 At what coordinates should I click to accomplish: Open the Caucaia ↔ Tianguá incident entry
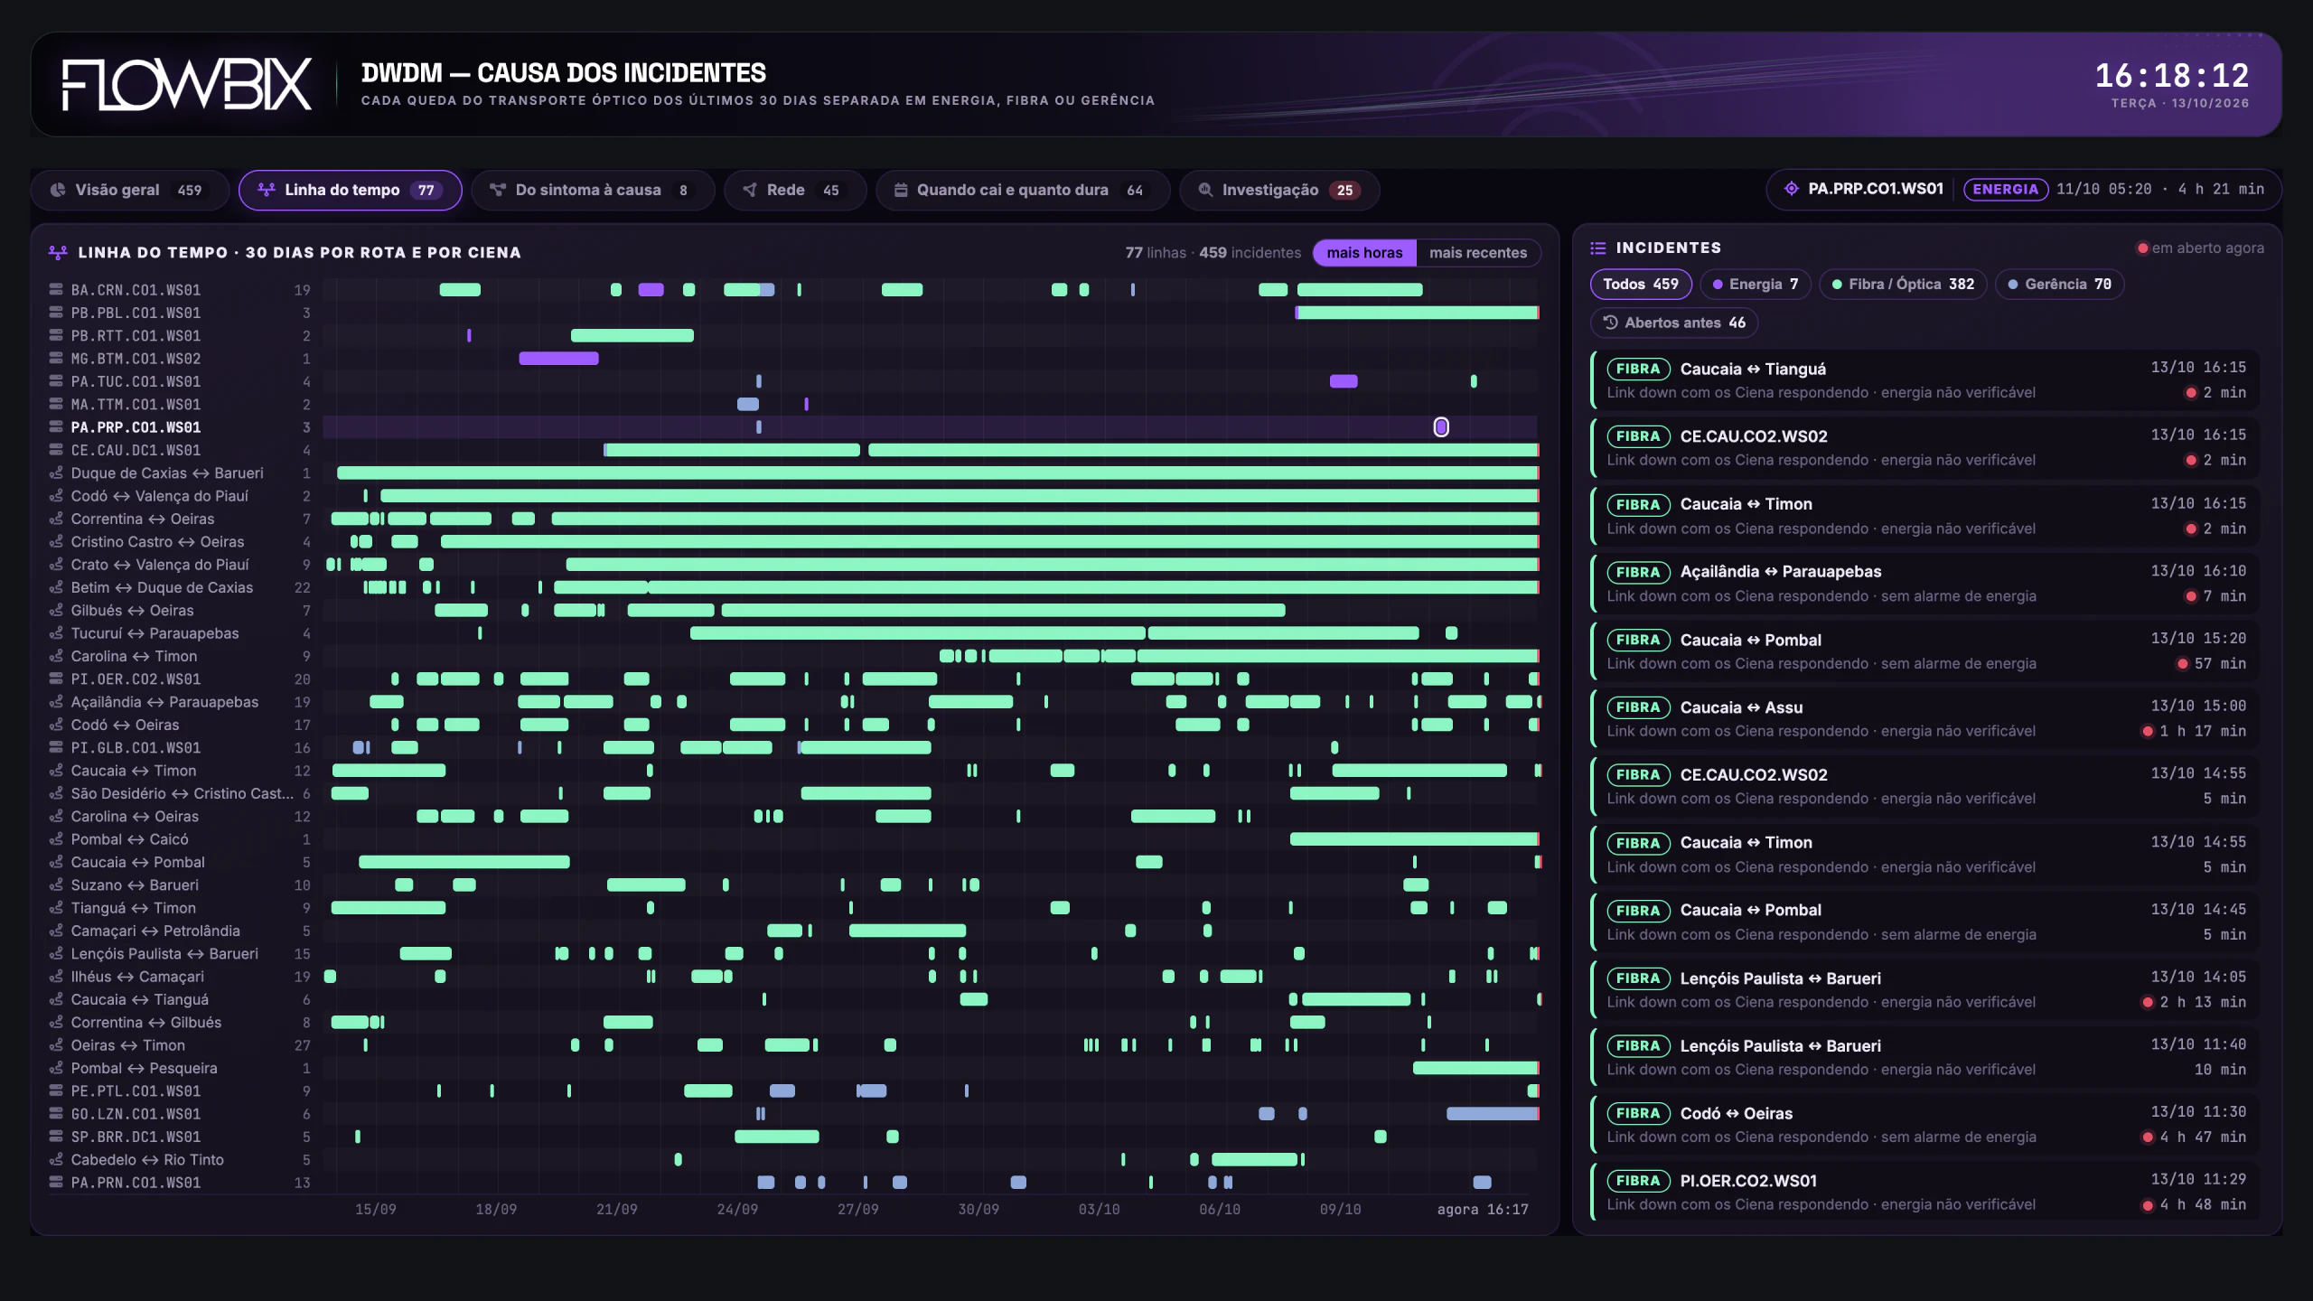point(1925,380)
